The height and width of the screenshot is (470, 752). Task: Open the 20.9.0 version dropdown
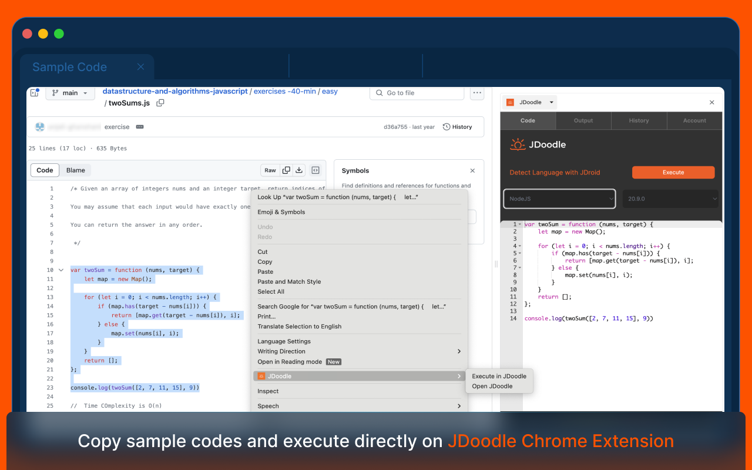pos(671,199)
